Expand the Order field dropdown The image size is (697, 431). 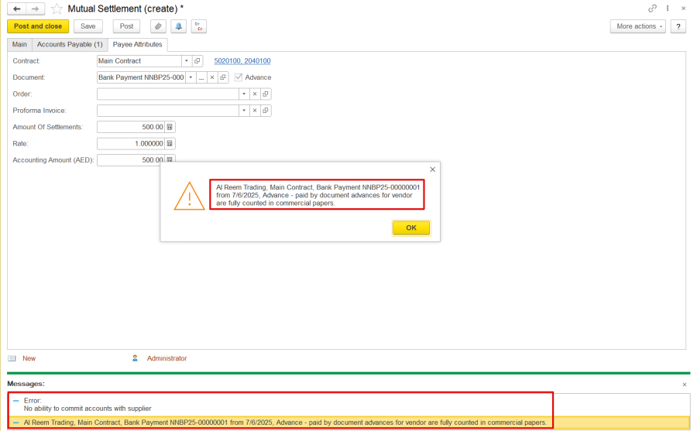pos(243,94)
